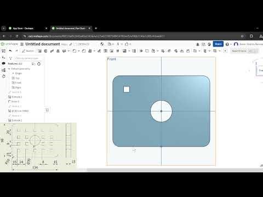
Task: Select the Draft tool icon
Action: coord(90,51)
